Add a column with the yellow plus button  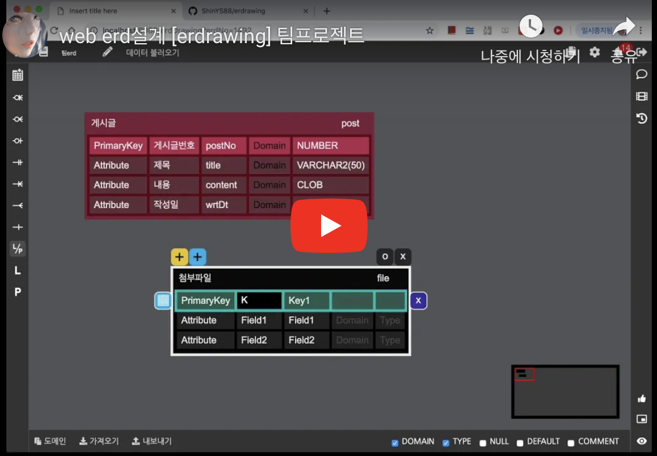pyautogui.click(x=179, y=256)
